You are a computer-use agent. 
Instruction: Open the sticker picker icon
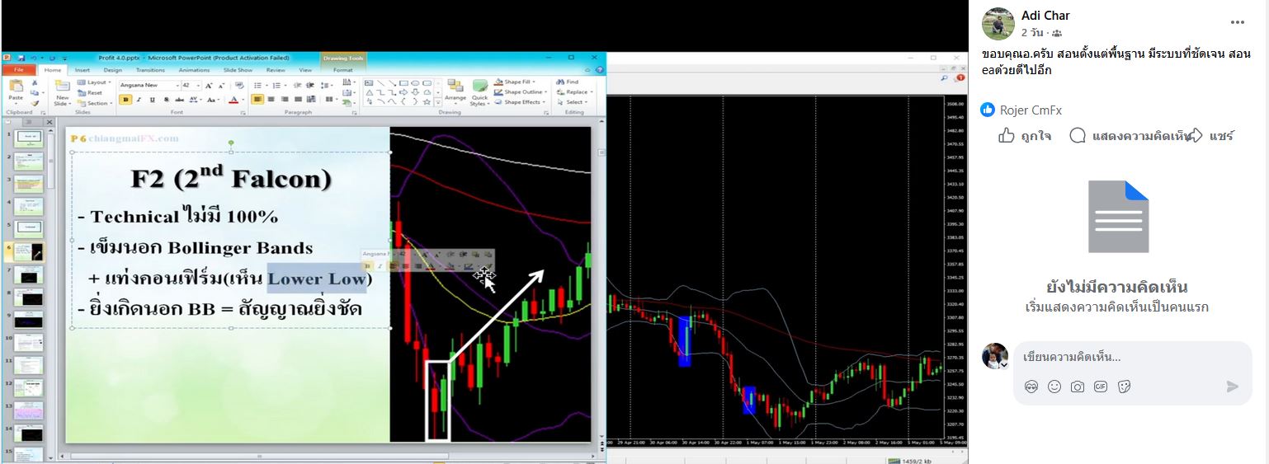pyautogui.click(x=1123, y=387)
